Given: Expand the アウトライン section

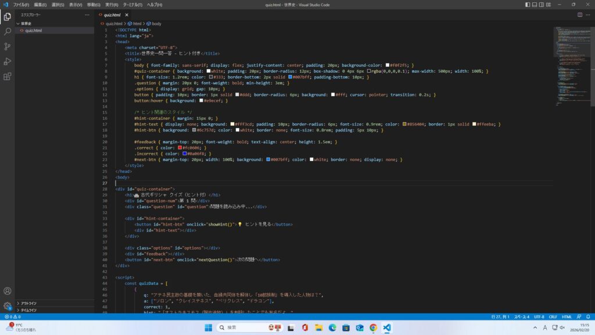Looking at the screenshot, I should 29,303.
